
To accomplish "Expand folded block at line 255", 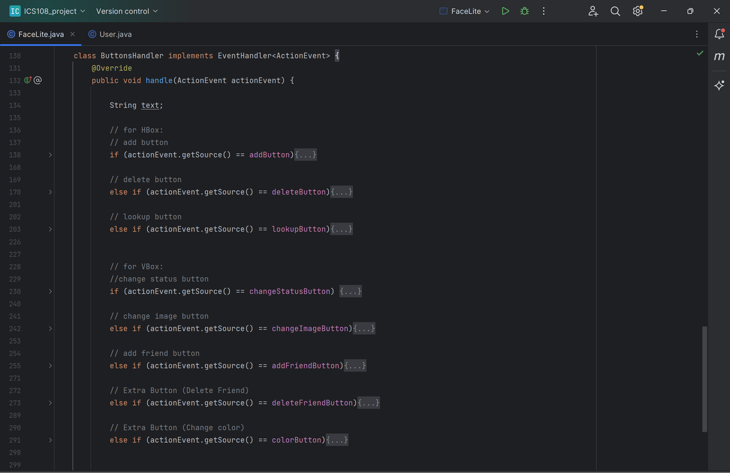I will pyautogui.click(x=50, y=366).
